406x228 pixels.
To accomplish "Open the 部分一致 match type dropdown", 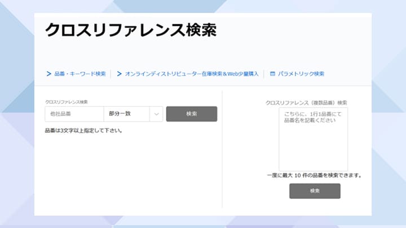I will coord(133,114).
